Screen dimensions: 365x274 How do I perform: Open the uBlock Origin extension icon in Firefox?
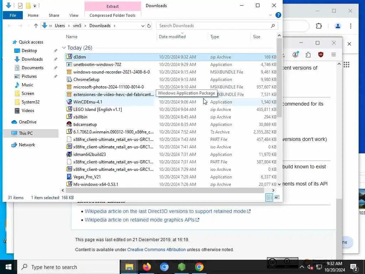pyautogui.click(x=321, y=55)
